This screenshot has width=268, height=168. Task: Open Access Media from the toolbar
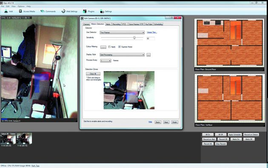coord(27,11)
